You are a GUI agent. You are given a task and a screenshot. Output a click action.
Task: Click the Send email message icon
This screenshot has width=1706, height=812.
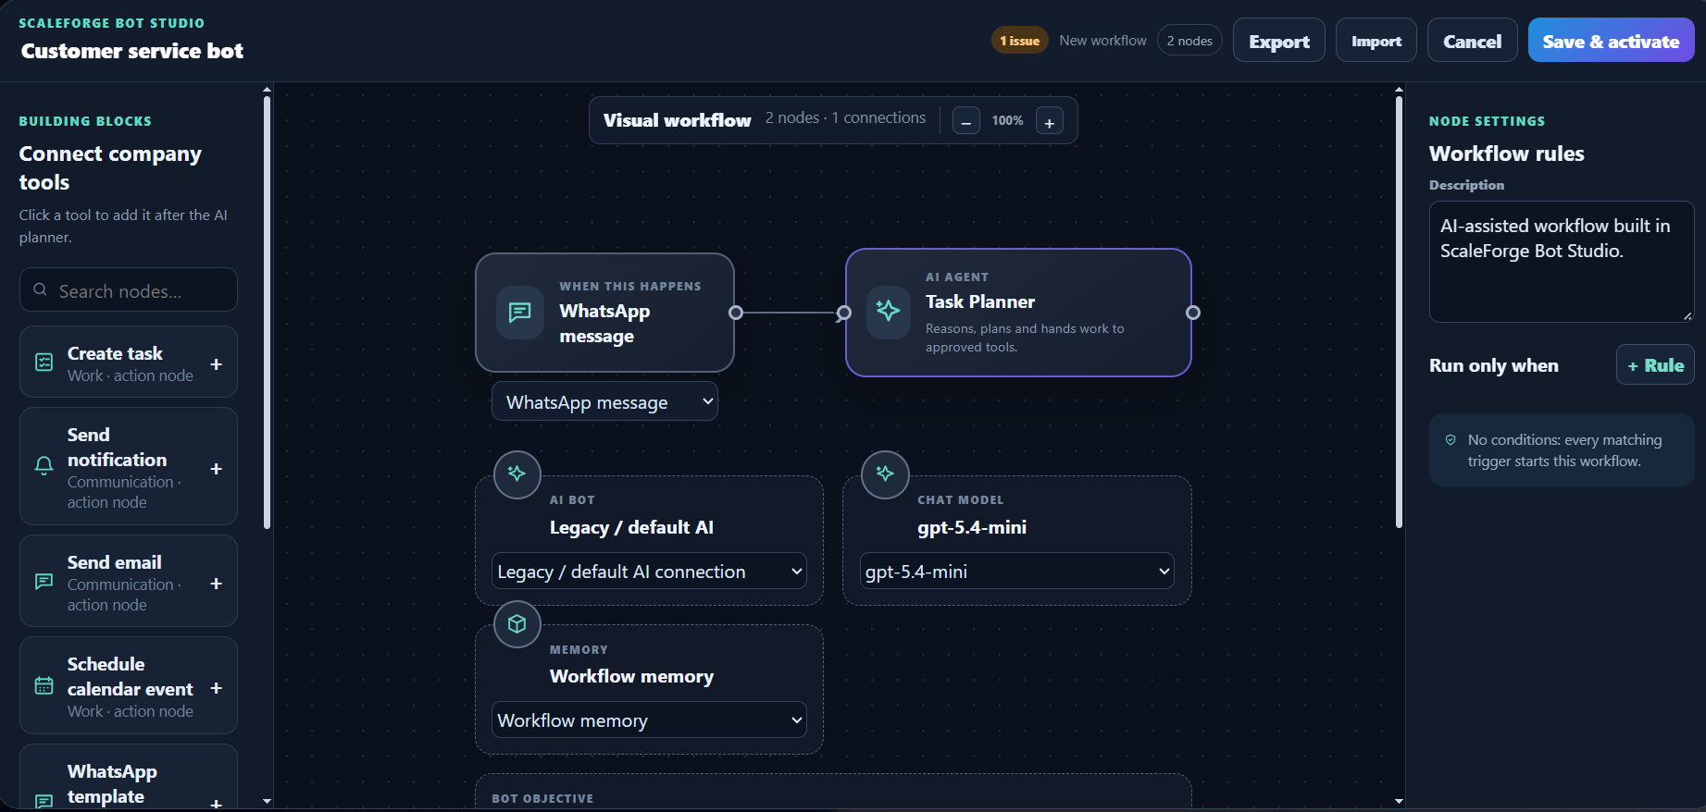pyautogui.click(x=44, y=581)
